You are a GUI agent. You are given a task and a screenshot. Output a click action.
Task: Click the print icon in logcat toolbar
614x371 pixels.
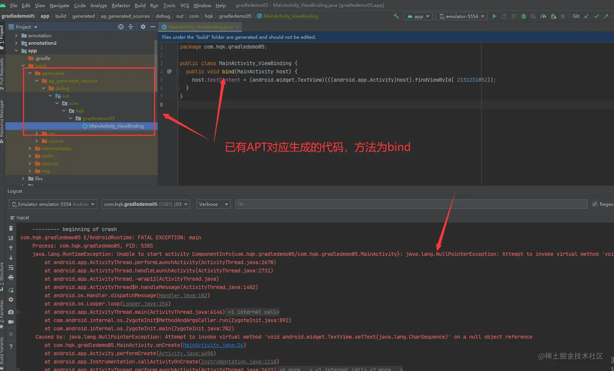click(x=11, y=278)
